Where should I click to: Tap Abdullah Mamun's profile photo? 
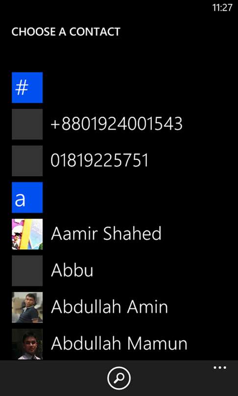click(x=27, y=344)
